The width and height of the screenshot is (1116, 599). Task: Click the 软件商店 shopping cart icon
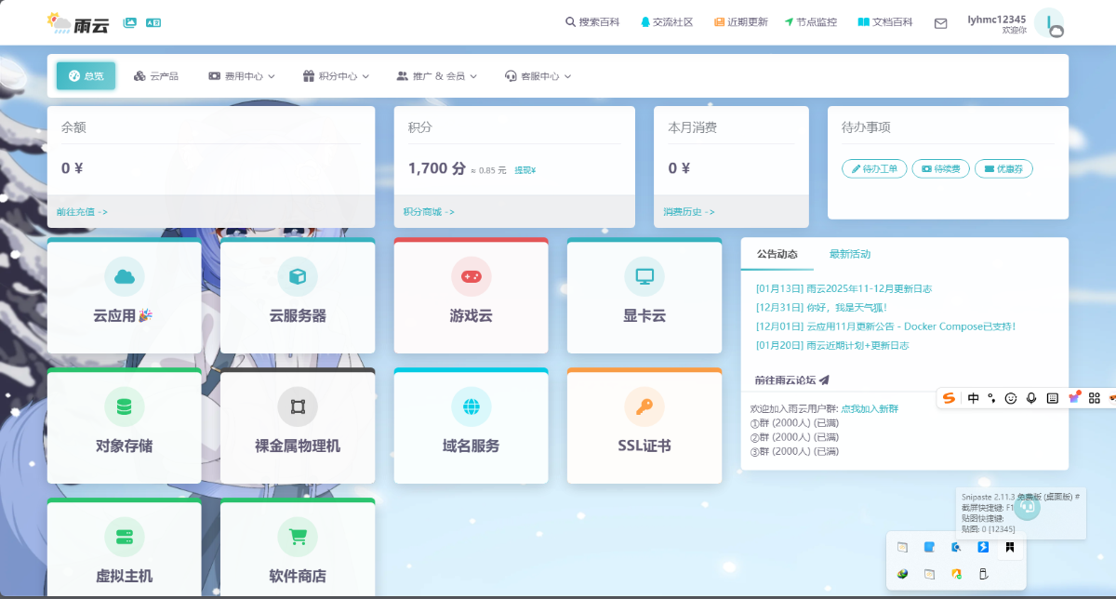pos(298,537)
